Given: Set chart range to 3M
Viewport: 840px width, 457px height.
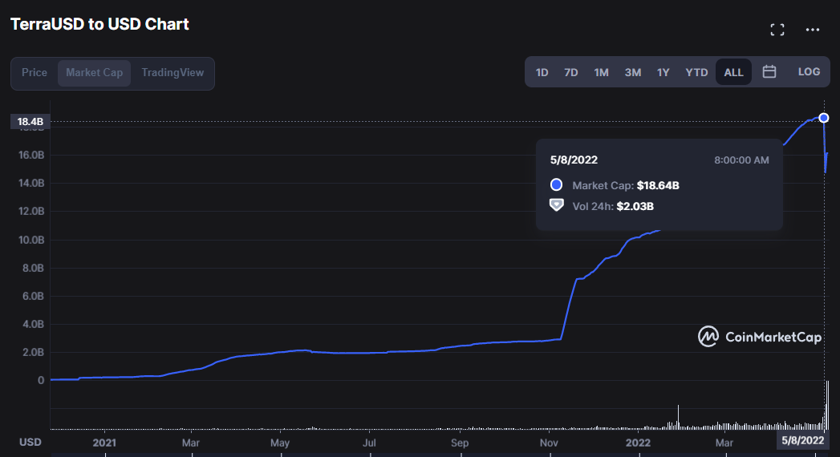Looking at the screenshot, I should pyautogui.click(x=633, y=72).
